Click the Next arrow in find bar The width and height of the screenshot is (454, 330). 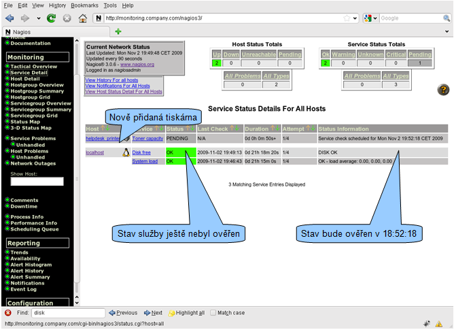[x=153, y=312]
